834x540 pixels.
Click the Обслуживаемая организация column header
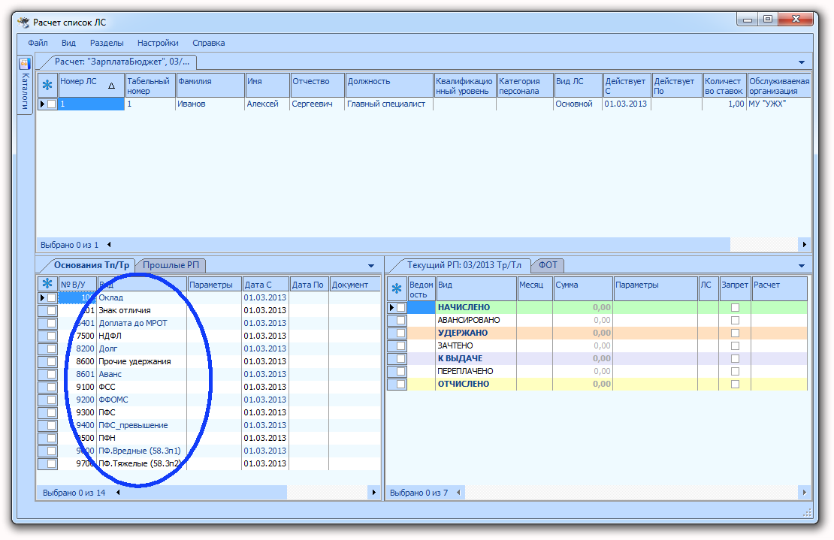tap(778, 86)
